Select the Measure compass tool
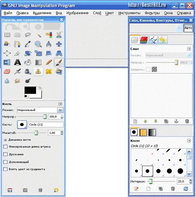This screenshot has height=197, width=195. [x=49, y=44]
